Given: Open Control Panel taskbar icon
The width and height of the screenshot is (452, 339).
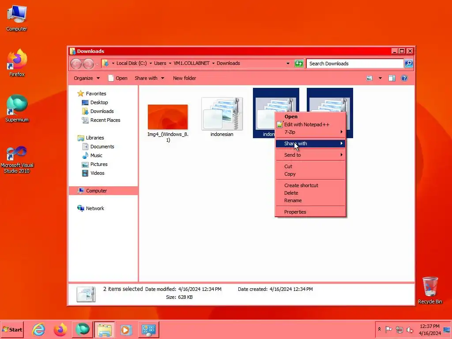Looking at the screenshot, I should 148,329.
